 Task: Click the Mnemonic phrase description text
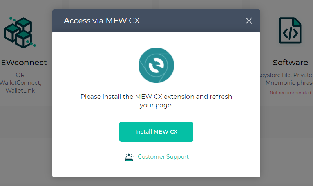289,82
